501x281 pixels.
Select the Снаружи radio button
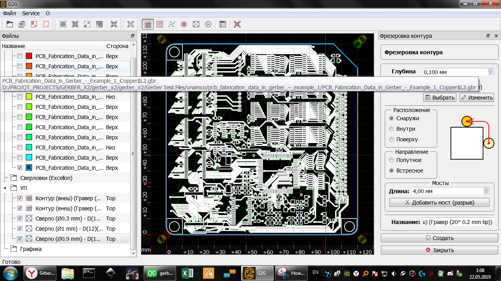tap(392, 118)
